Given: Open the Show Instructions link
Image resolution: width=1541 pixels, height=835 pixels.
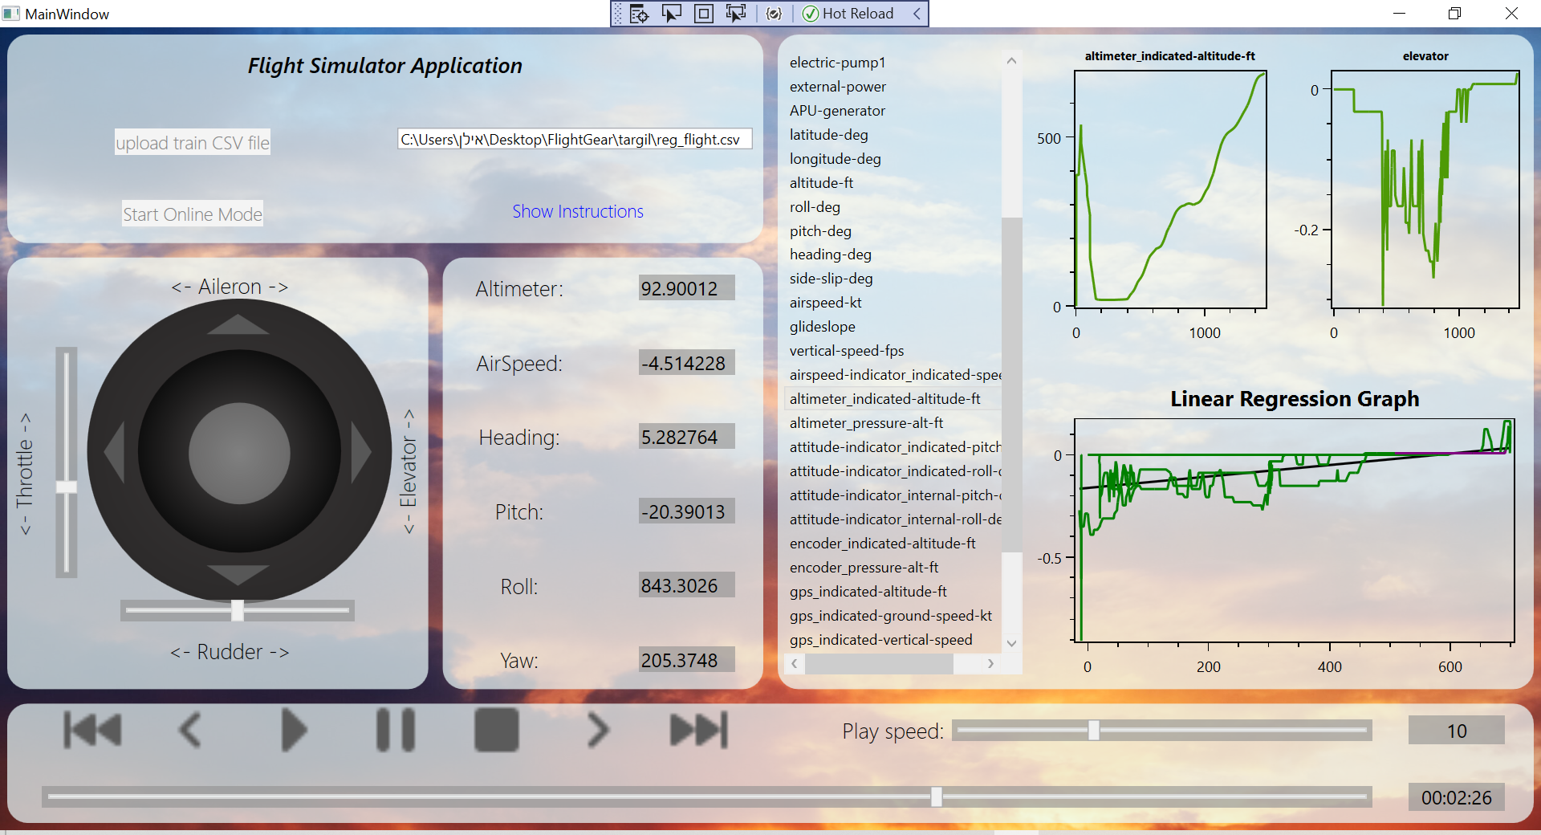Looking at the screenshot, I should tap(578, 212).
